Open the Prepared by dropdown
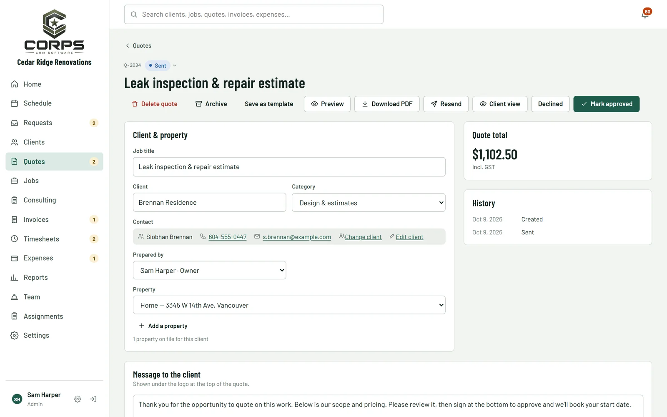This screenshot has width=667, height=417. (x=209, y=270)
